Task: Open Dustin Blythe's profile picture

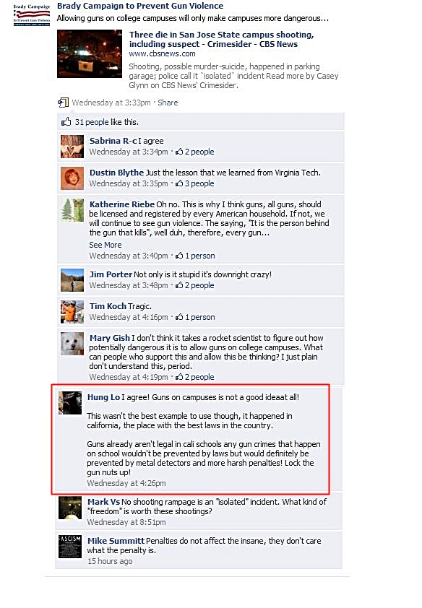Action: click(72, 178)
